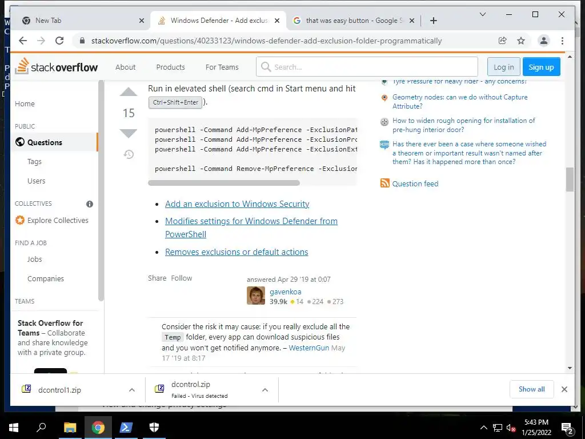The height and width of the screenshot is (439, 585).
Task: Click Share under the answer
Action: tap(157, 278)
